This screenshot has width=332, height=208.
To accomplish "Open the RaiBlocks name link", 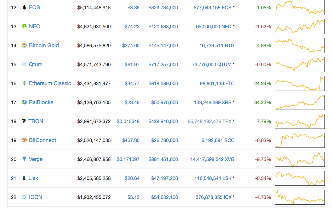I will point(41,102).
